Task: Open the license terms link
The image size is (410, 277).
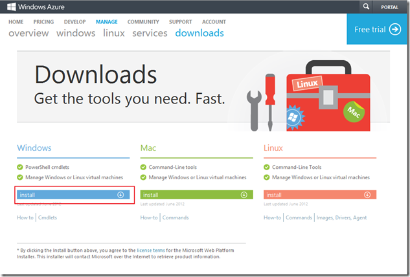Action: click(x=151, y=250)
